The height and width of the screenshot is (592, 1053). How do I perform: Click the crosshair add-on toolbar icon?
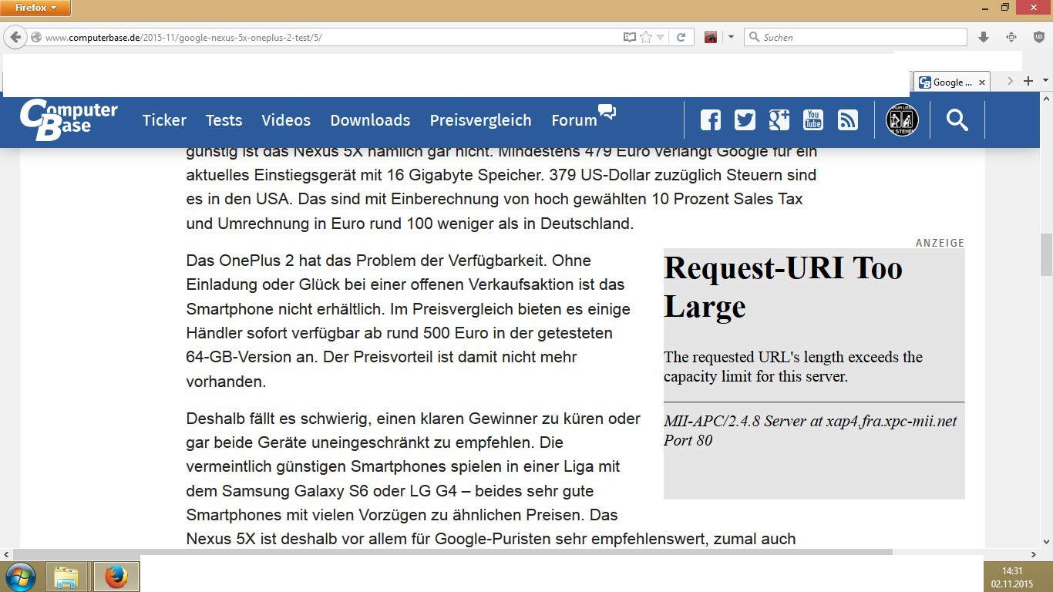(x=1011, y=37)
